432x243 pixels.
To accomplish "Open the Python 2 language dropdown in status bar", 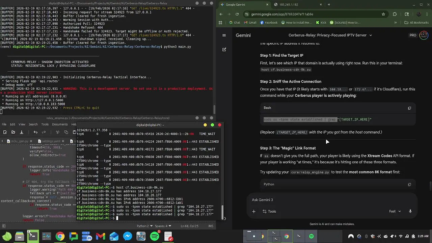I will pyautogui.click(x=145, y=226).
